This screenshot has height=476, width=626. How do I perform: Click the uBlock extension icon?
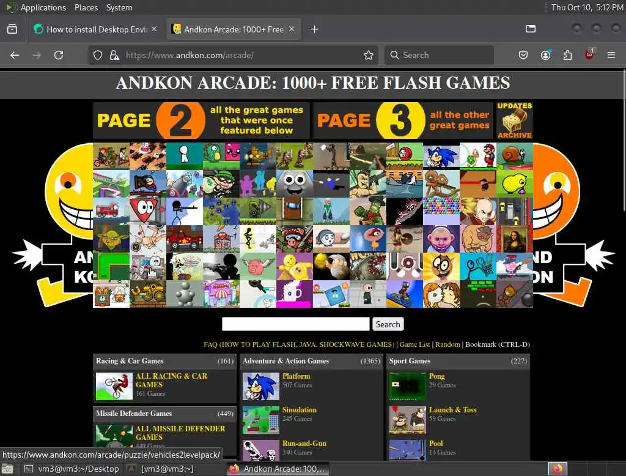589,54
